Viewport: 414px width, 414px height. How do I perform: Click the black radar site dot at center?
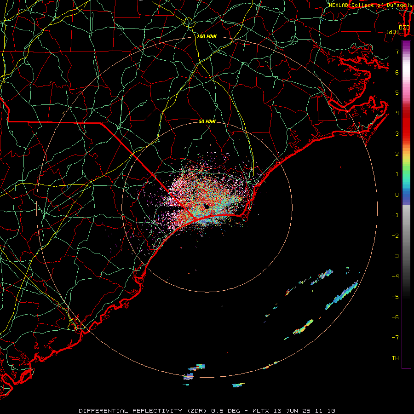207,207
